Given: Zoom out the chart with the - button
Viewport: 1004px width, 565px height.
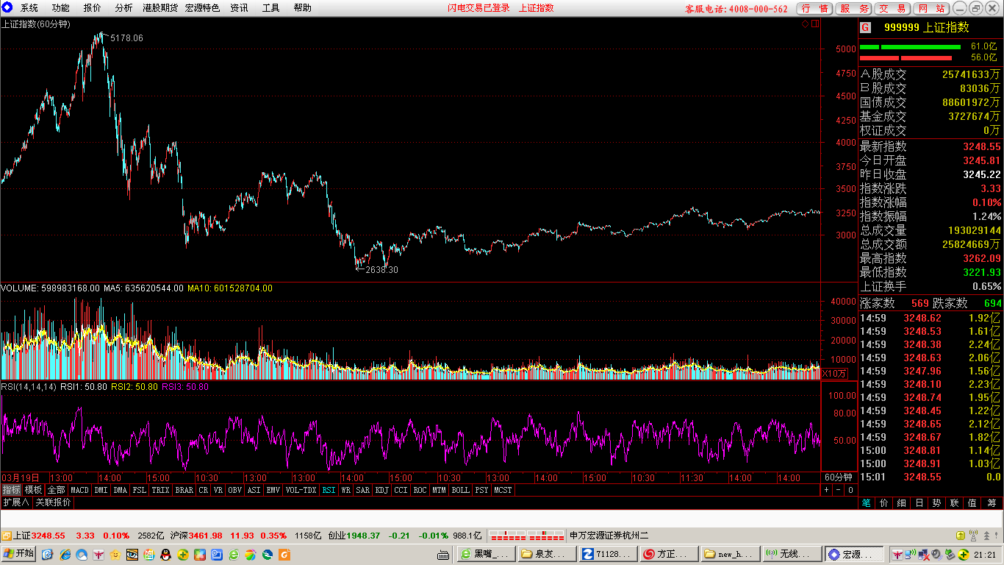Looking at the screenshot, I should coord(838,490).
